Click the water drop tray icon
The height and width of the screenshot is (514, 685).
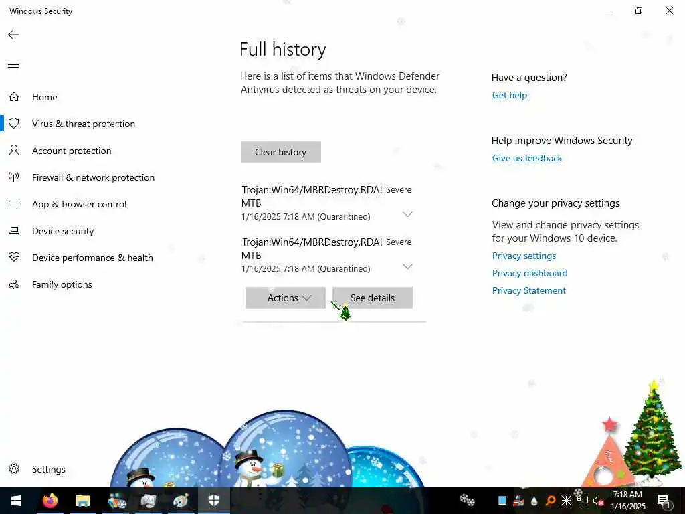point(534,501)
